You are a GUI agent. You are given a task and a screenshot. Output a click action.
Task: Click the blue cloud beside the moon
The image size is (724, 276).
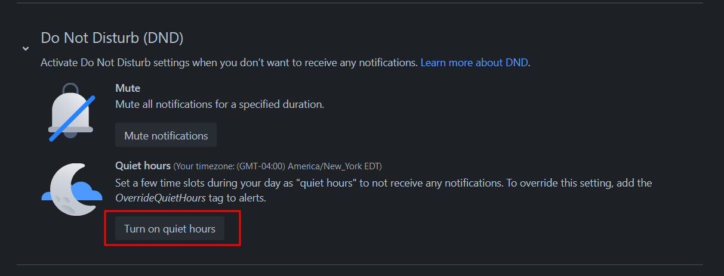pos(90,193)
